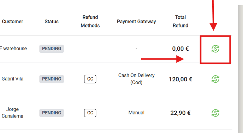Screen dimensions: 243x133
Task: Click the 120,00 € refund amount
Action: pyautogui.click(x=180, y=79)
